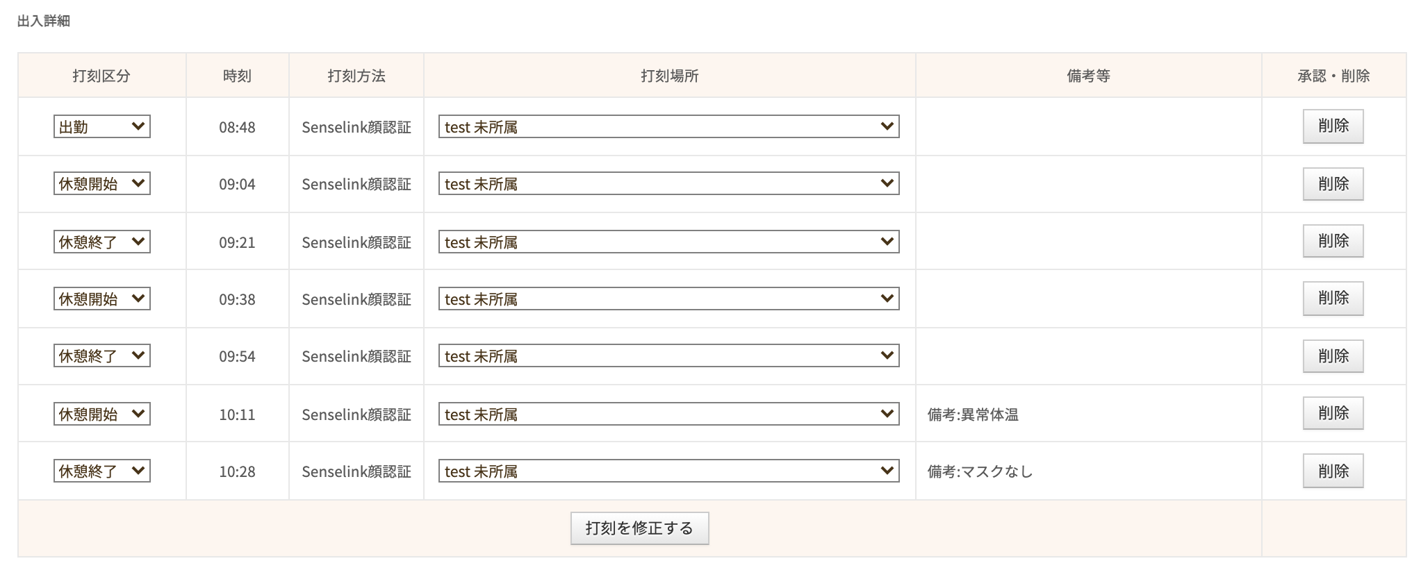1421x570 pixels.
Task: Select punch location for 09:04 entry
Action: coord(668,184)
